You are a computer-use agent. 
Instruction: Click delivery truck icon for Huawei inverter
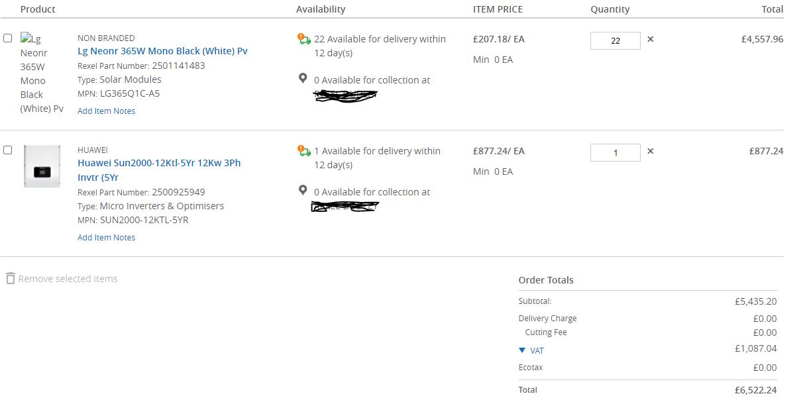click(x=304, y=151)
